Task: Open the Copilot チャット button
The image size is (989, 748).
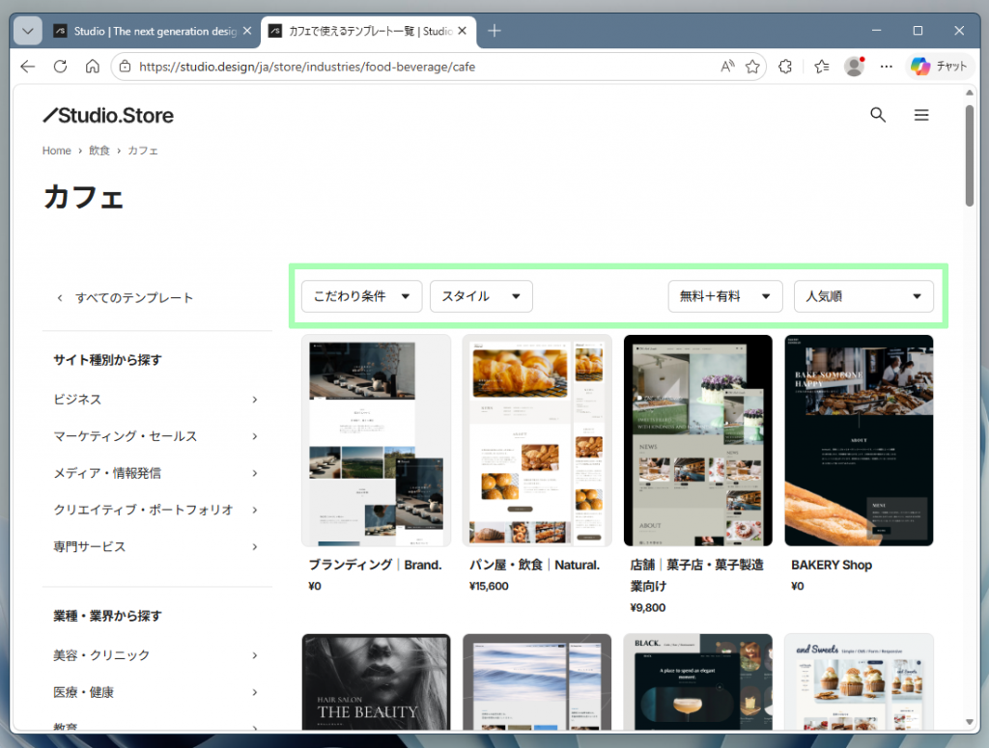Action: (x=939, y=67)
